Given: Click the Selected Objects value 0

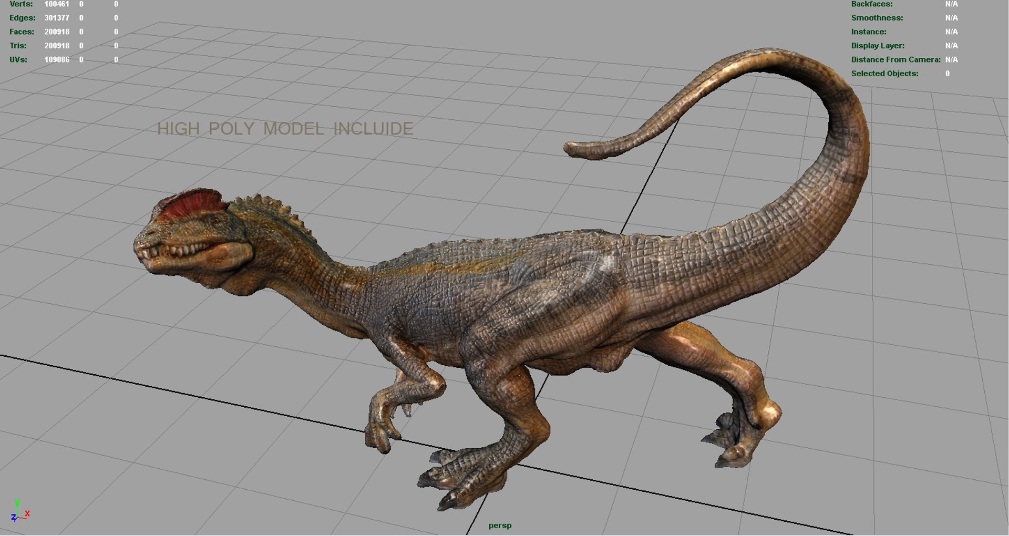Looking at the screenshot, I should tap(948, 74).
